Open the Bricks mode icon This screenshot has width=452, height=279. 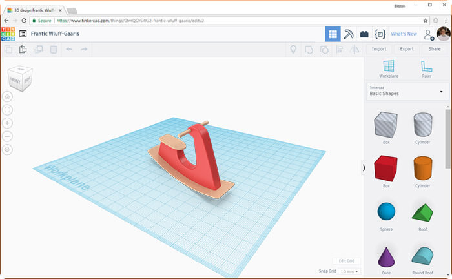(364, 34)
